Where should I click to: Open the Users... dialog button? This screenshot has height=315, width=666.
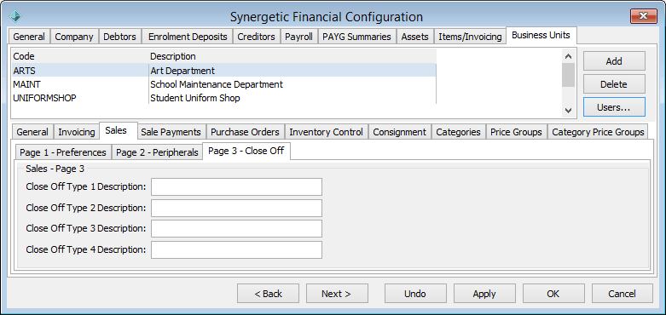coord(614,107)
